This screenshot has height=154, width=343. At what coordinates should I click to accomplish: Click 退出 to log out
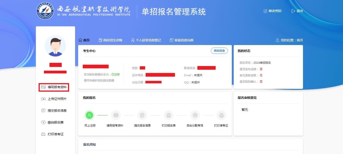click(x=297, y=11)
